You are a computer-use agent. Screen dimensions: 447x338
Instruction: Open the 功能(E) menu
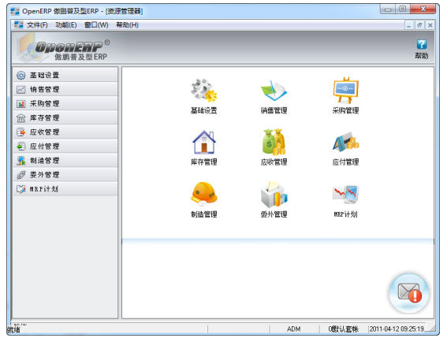pos(66,25)
